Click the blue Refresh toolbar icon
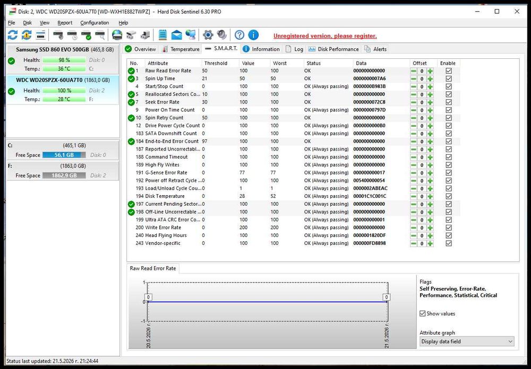Screen dimensions: 531x369 pos(13,35)
